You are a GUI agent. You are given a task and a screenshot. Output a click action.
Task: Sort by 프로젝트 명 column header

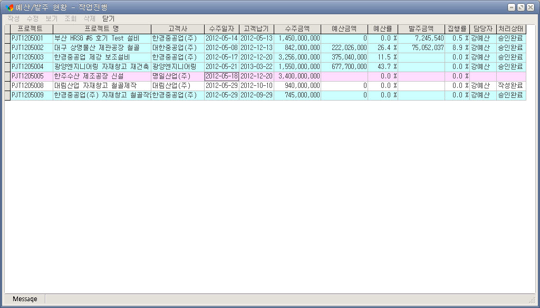pos(102,29)
